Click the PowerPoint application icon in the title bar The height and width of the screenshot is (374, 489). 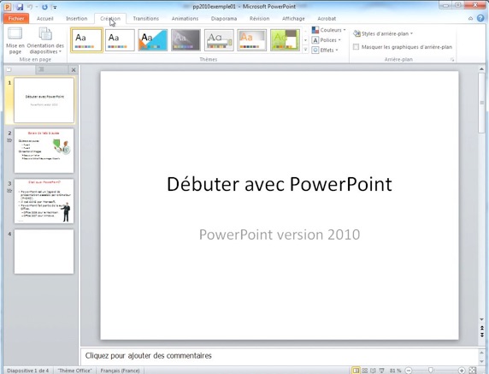tap(8, 7)
